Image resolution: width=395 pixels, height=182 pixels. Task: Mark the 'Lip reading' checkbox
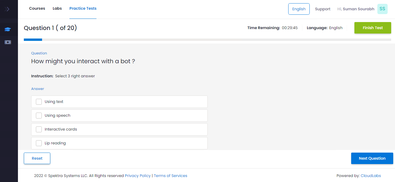click(39, 143)
